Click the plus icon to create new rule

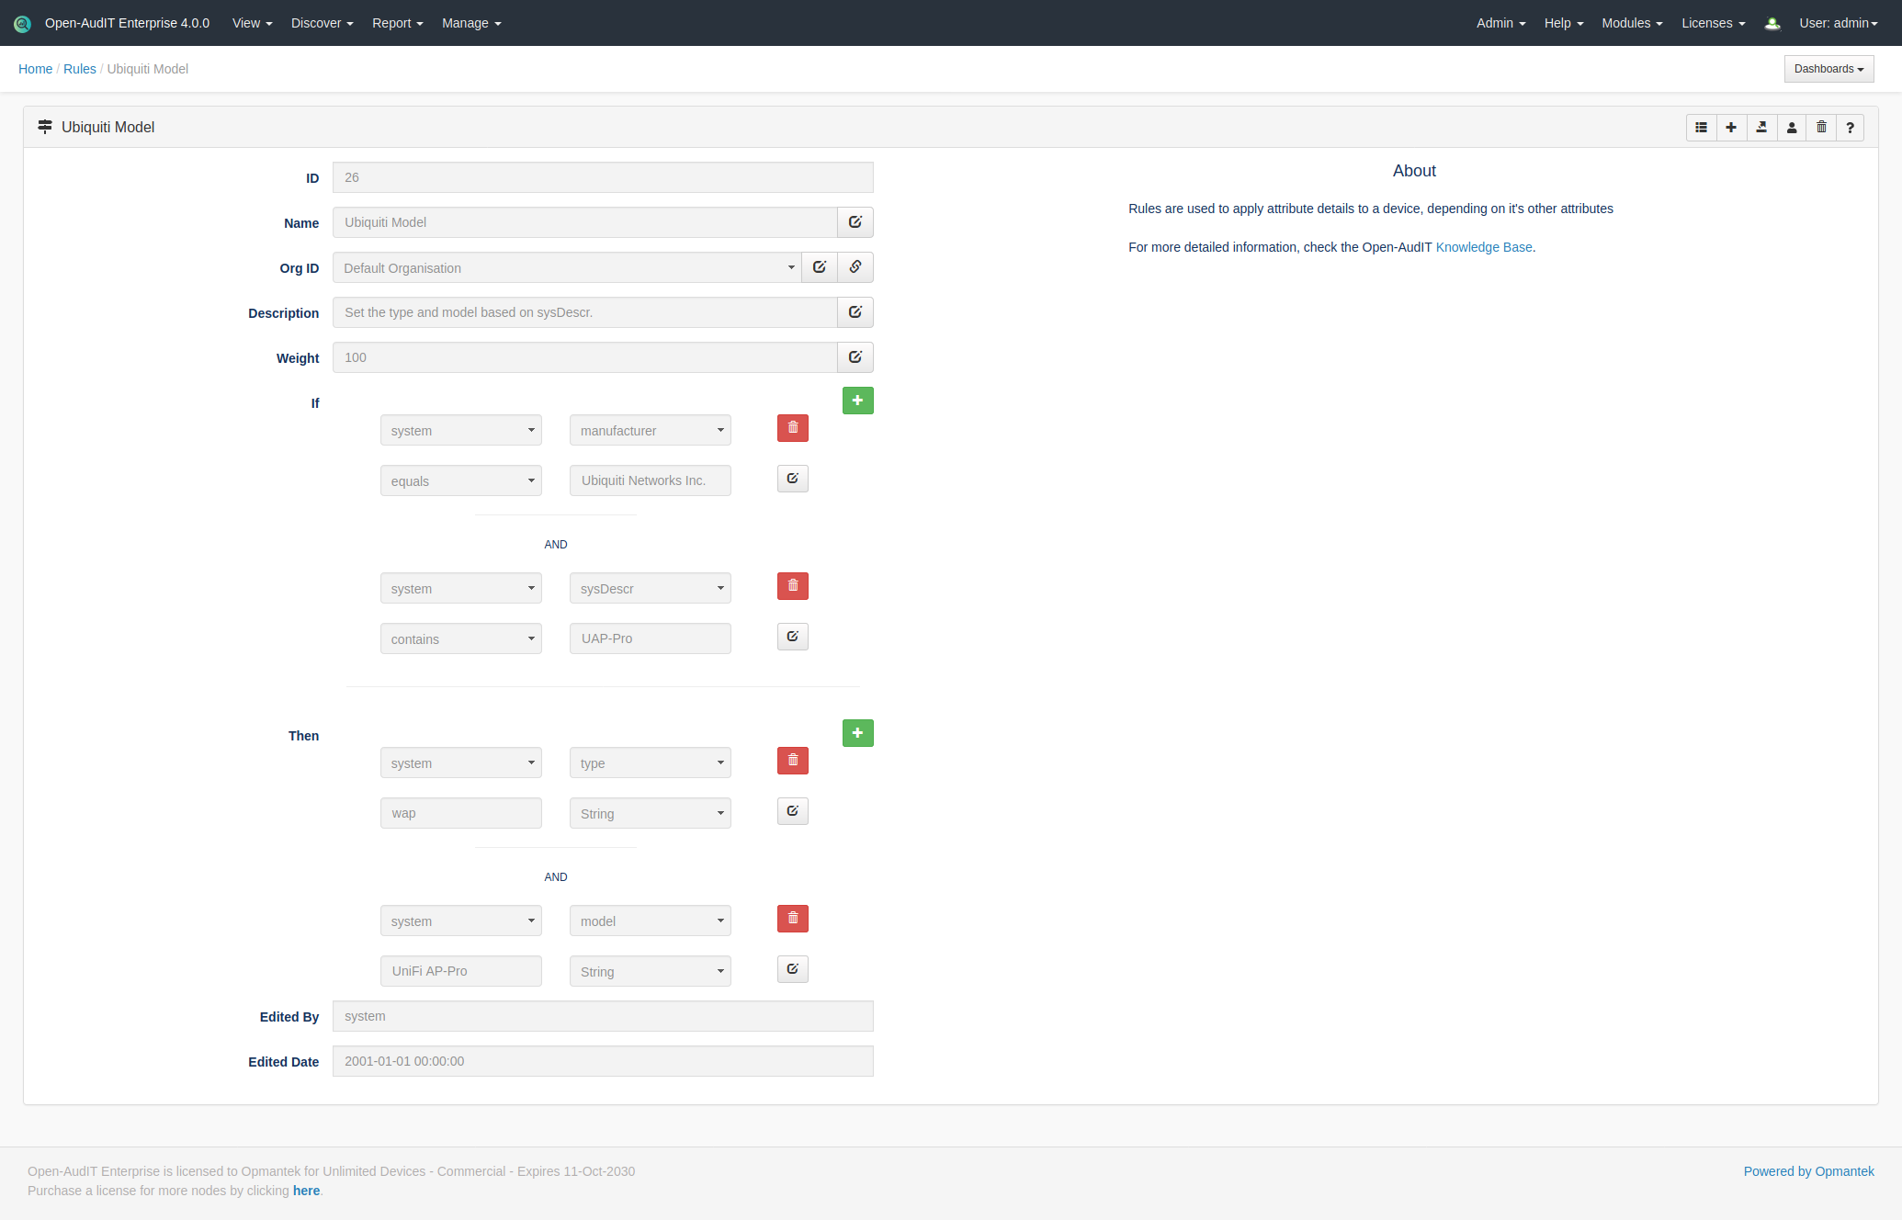click(1731, 128)
